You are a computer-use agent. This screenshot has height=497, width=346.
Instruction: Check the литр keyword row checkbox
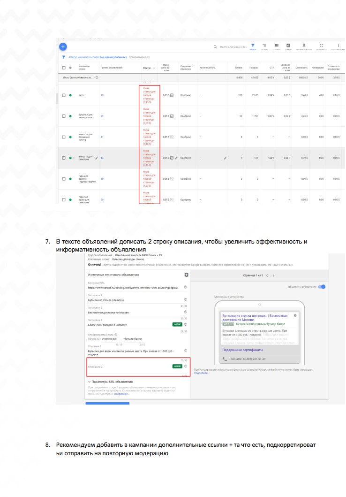pos(64,95)
